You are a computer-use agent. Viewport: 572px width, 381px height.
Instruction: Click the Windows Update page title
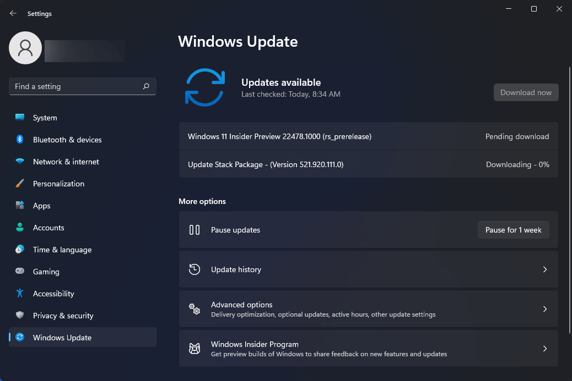238,41
